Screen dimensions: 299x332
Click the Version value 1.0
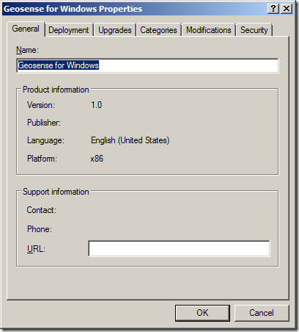point(97,105)
